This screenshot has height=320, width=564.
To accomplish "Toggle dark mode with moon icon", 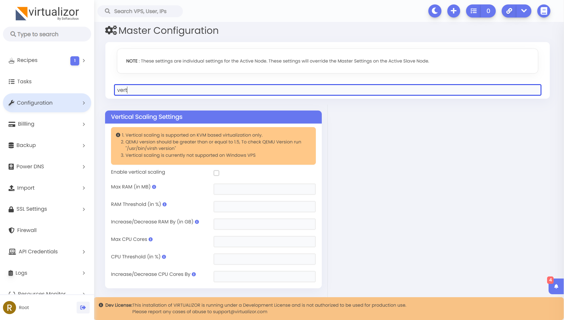I will pos(435,11).
